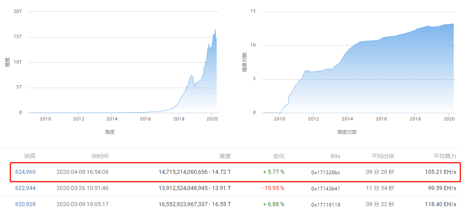Click the 15T label on difficulty chart
Image resolution: width=465 pixels, height=211 pixels.
[17, 37]
